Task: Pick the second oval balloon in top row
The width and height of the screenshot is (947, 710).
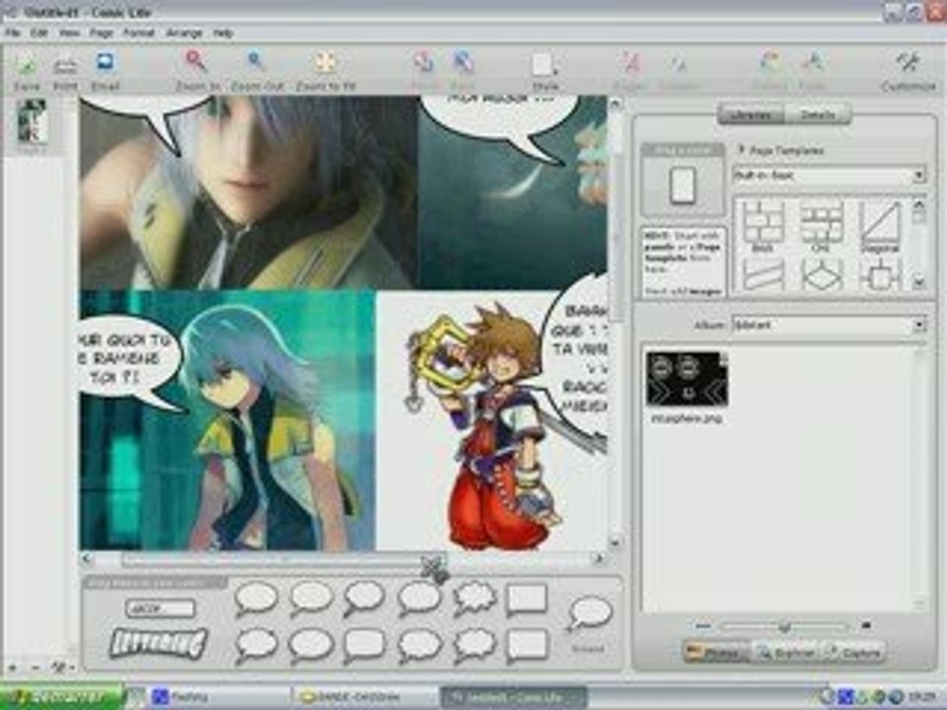Action: coord(311,599)
